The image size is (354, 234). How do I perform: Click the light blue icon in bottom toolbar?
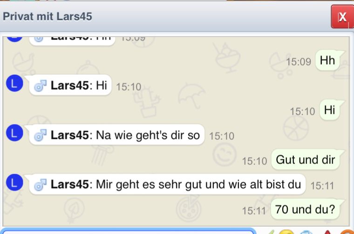[307, 232]
